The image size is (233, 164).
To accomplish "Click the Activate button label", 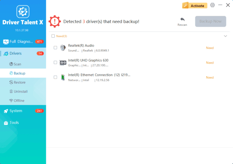I will click(197, 6).
